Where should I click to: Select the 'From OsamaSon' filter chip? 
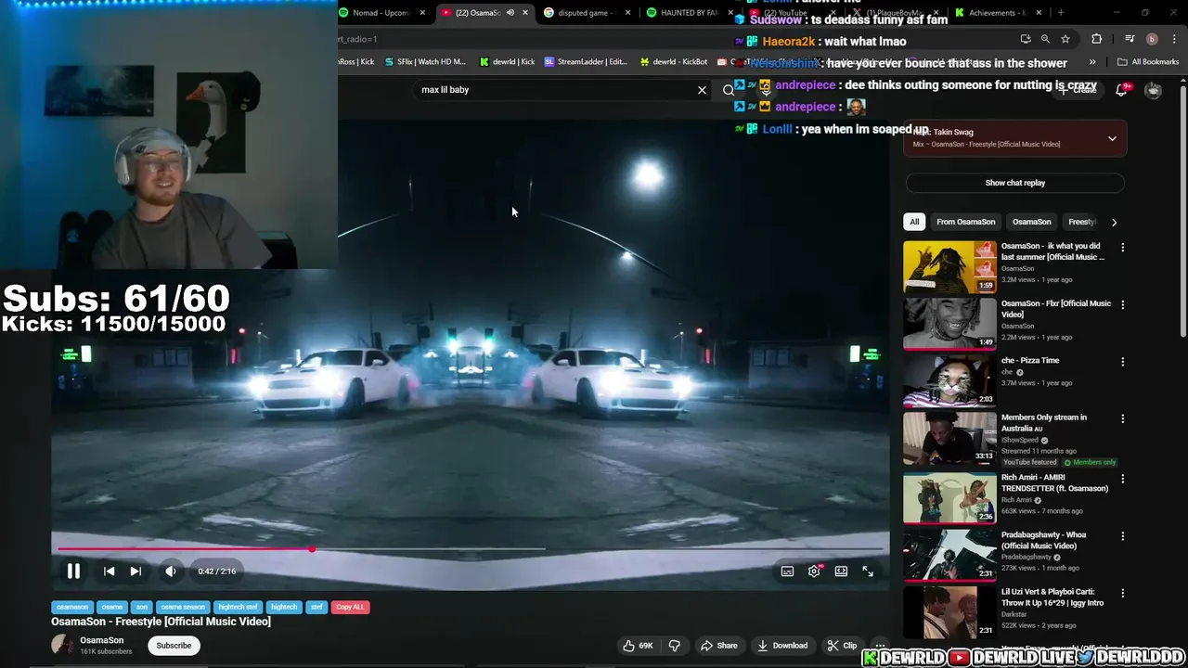(965, 222)
